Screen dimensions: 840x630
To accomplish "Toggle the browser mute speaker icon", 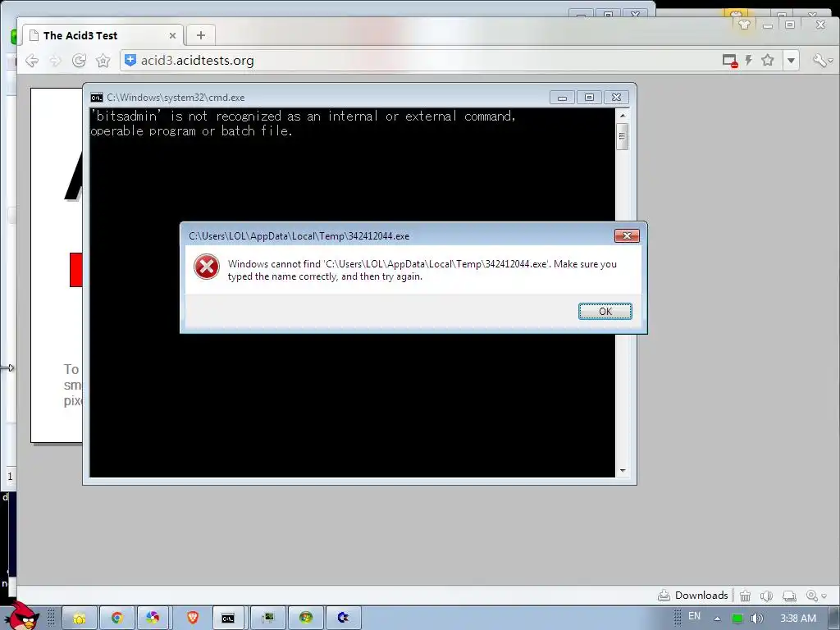I will [x=767, y=596].
